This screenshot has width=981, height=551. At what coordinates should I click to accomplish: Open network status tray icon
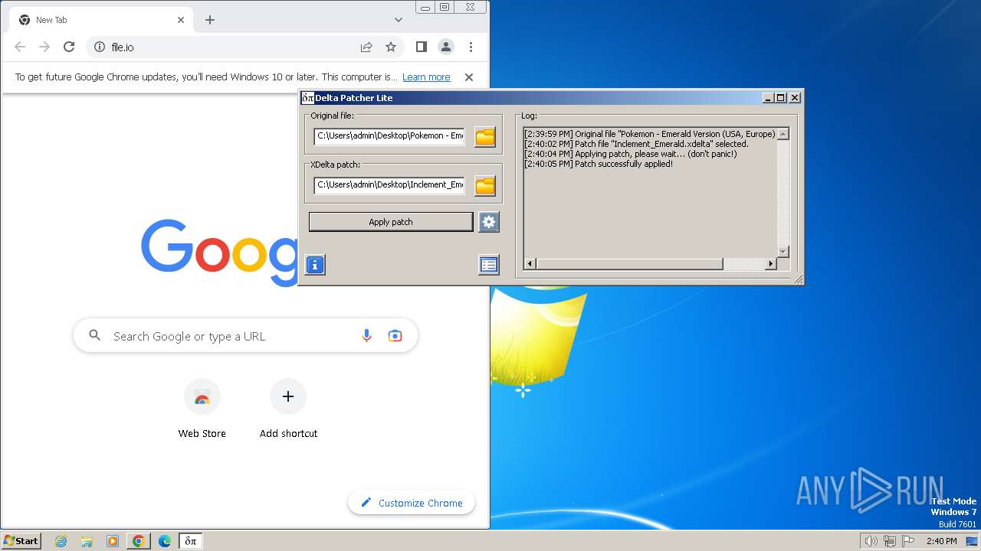889,541
